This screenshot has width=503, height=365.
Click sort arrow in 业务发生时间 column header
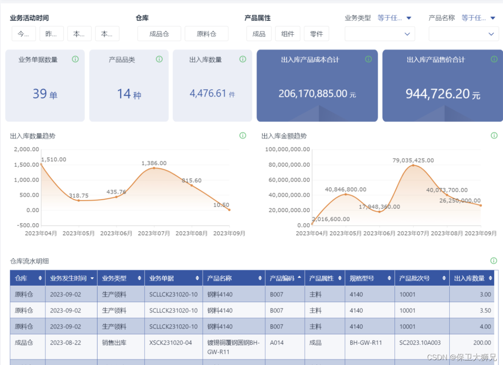92,278
